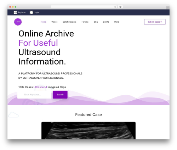Open the Videos menu item

click(55, 22)
